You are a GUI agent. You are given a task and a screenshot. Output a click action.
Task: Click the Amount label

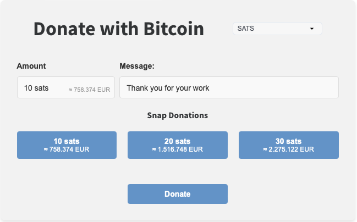[x=31, y=66]
